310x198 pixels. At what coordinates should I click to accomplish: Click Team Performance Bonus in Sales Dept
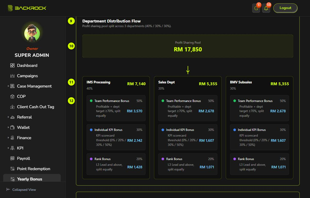pyautogui.click(x=183, y=101)
